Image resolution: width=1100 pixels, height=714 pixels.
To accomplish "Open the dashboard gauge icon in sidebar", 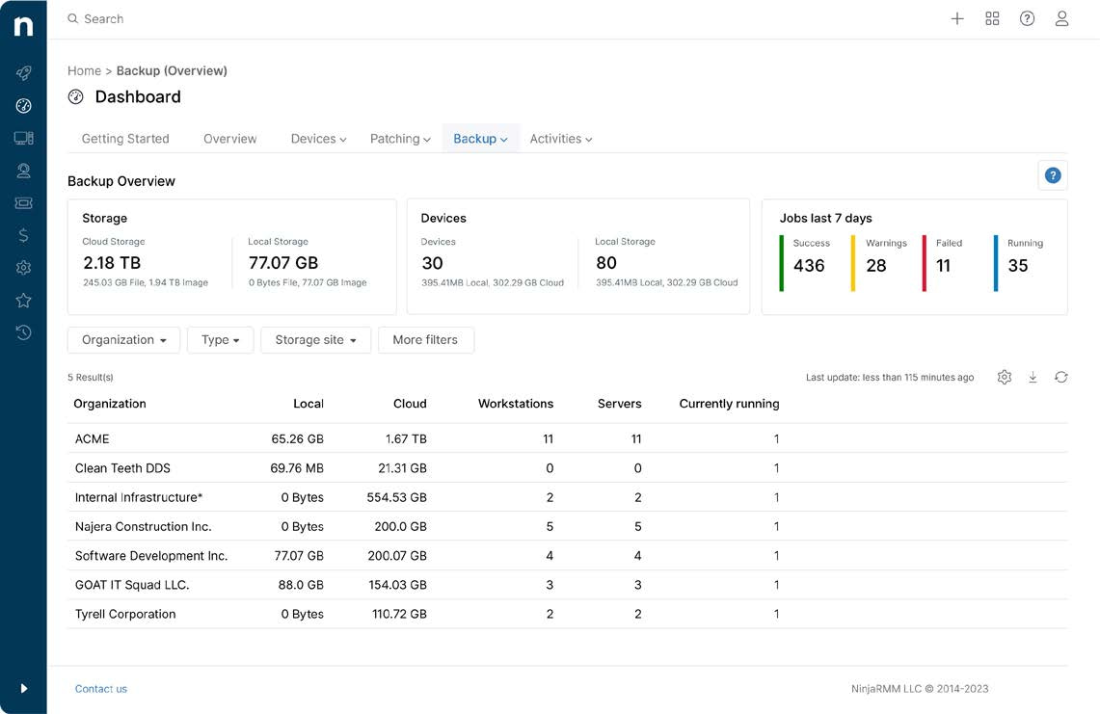I will coord(23,106).
